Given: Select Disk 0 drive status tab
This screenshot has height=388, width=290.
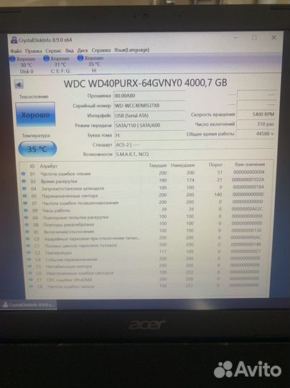Looking at the screenshot, I should 23,65.
